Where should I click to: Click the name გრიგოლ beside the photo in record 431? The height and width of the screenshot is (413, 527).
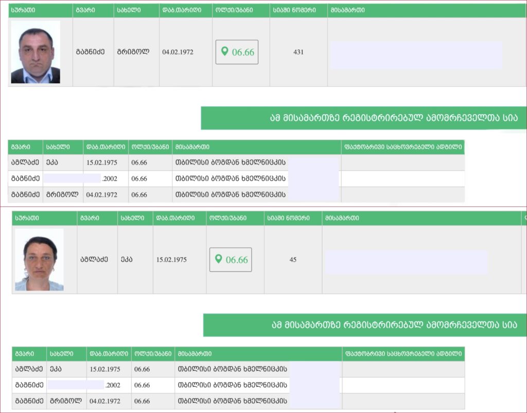pos(133,52)
